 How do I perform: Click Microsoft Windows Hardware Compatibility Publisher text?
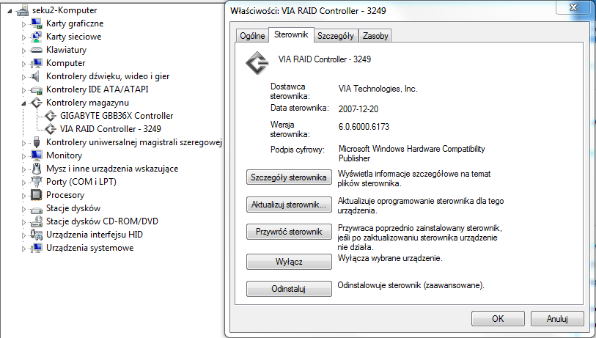(412, 153)
